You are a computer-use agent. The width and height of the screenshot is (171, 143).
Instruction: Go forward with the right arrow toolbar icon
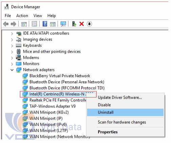point(14,24)
